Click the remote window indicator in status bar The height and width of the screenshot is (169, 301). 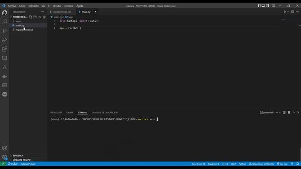[3, 164]
